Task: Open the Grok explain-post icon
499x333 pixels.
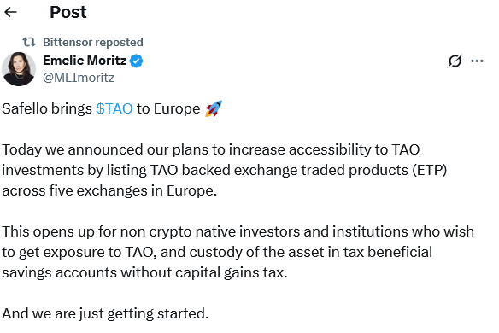Action: [x=455, y=61]
